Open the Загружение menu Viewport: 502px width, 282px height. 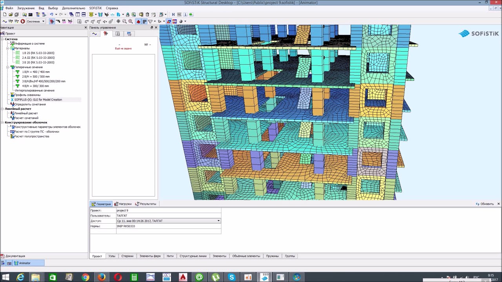pos(26,8)
